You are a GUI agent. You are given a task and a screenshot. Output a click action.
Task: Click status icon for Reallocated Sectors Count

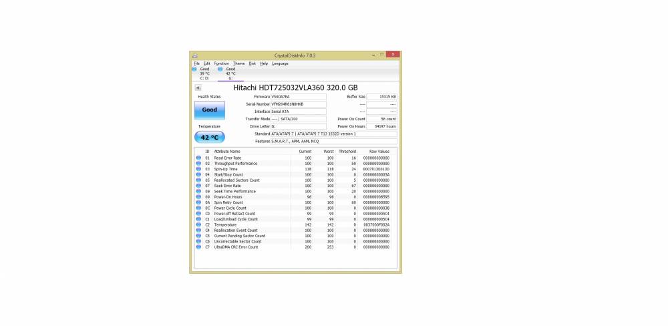pyautogui.click(x=198, y=180)
